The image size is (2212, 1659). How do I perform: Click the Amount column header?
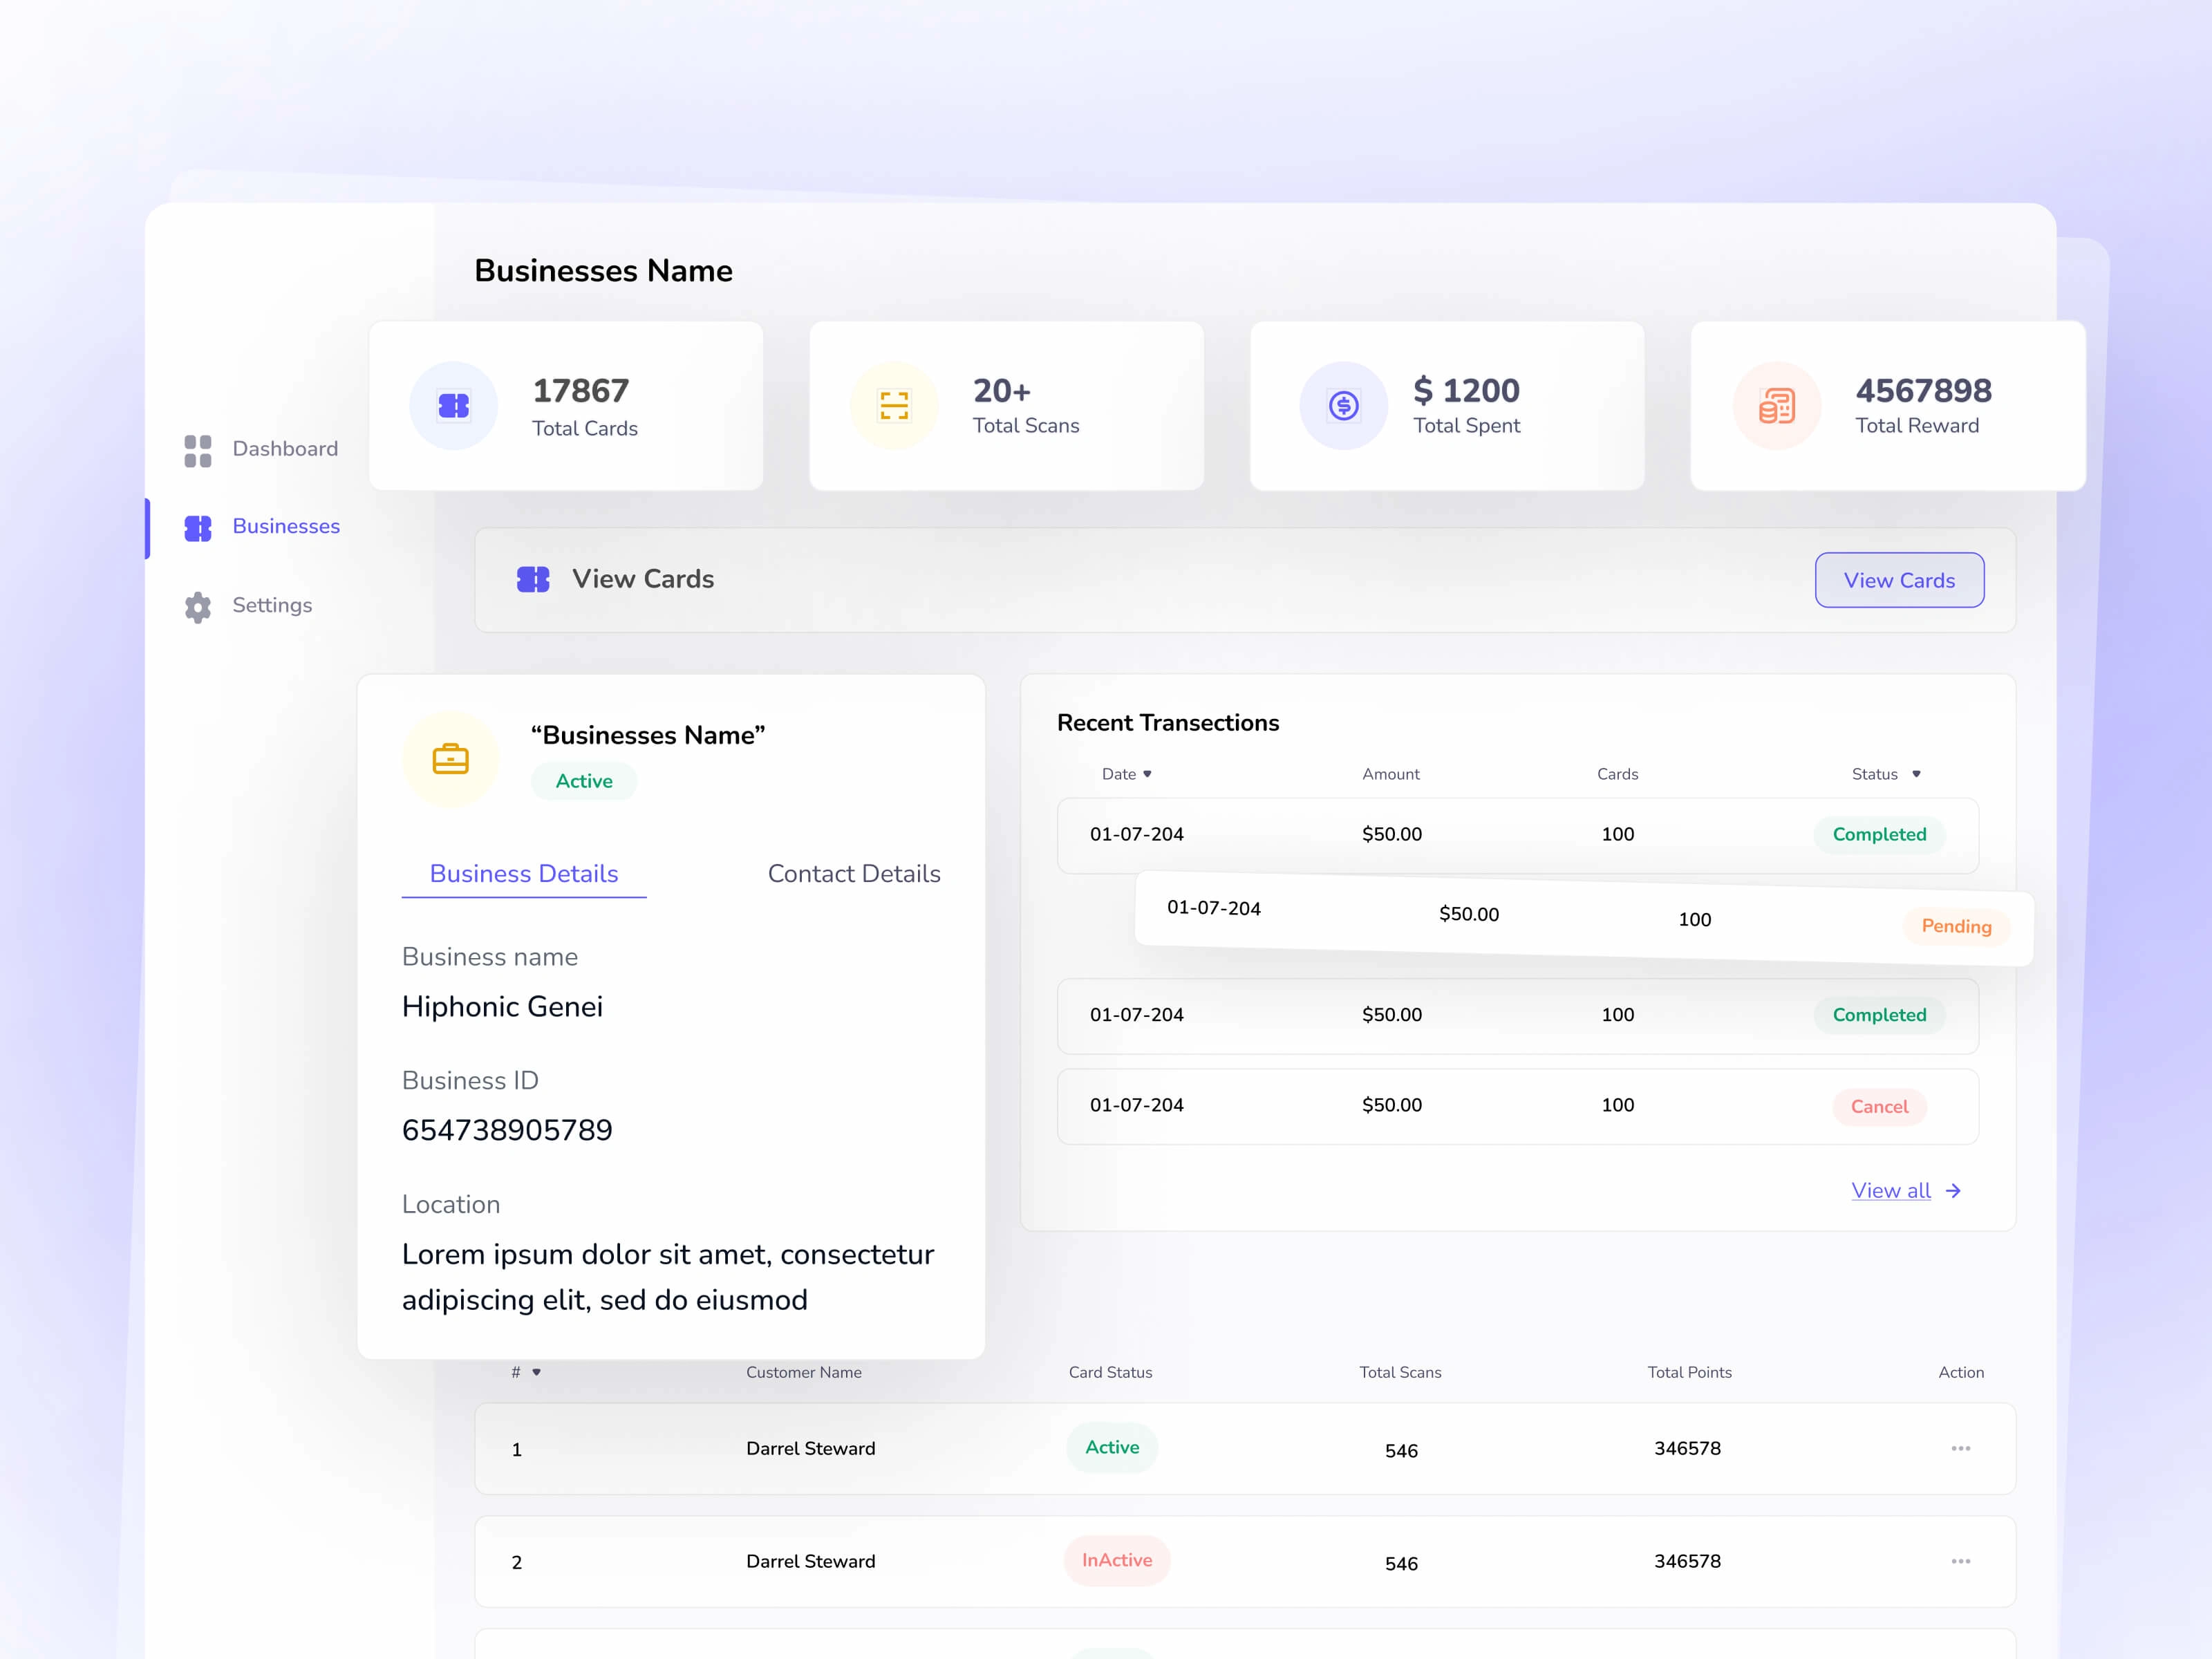(x=1390, y=774)
